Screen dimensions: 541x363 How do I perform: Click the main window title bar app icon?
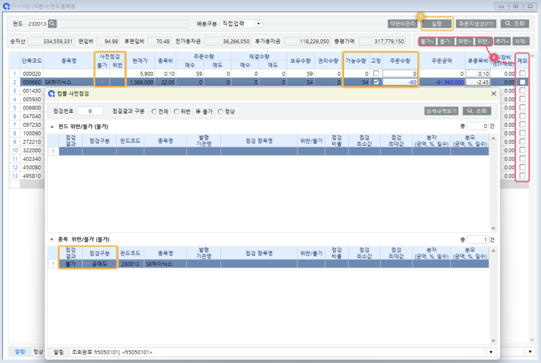tap(6, 6)
